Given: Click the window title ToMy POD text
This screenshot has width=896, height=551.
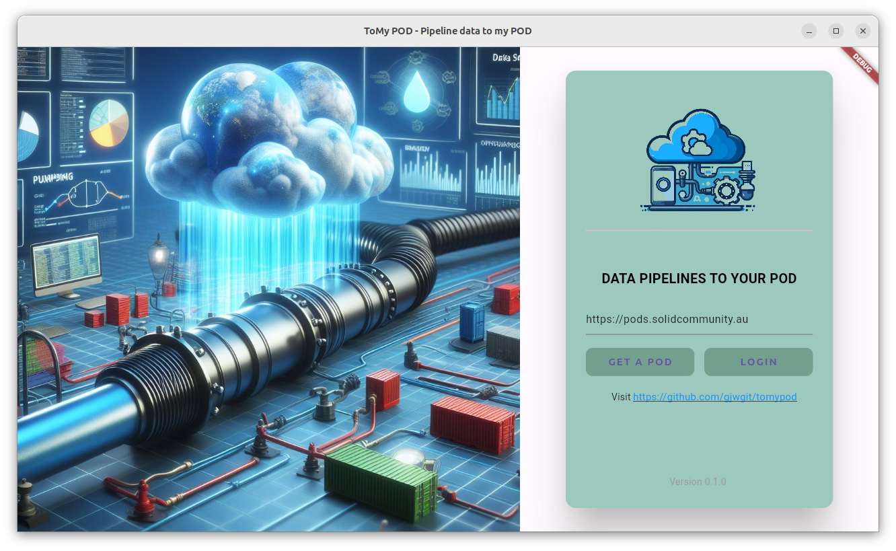Looking at the screenshot, I should [448, 31].
